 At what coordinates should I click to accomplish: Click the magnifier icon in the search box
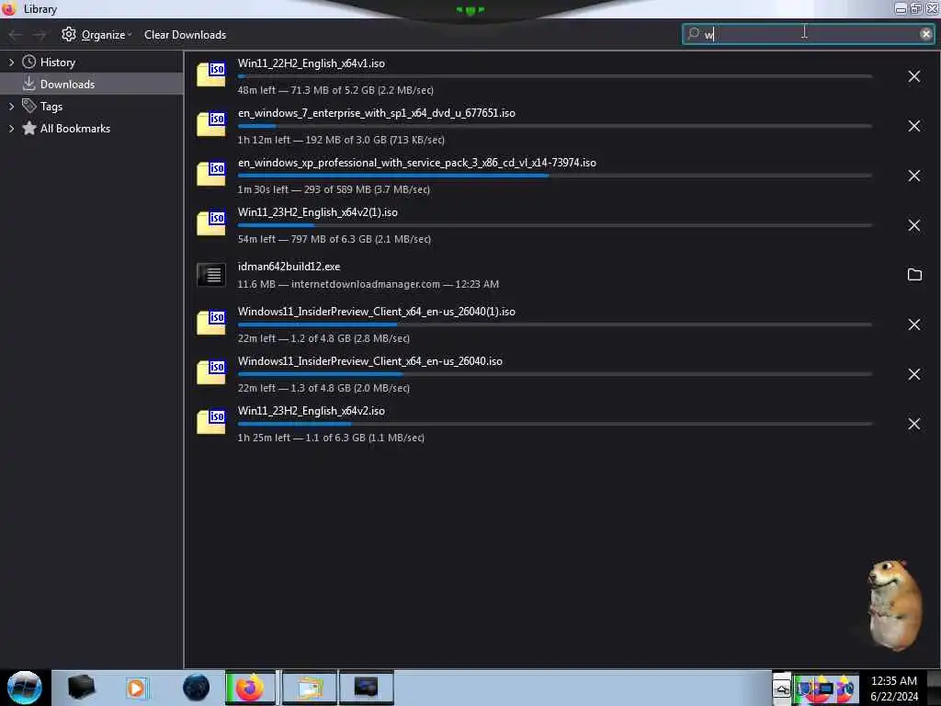pyautogui.click(x=693, y=34)
